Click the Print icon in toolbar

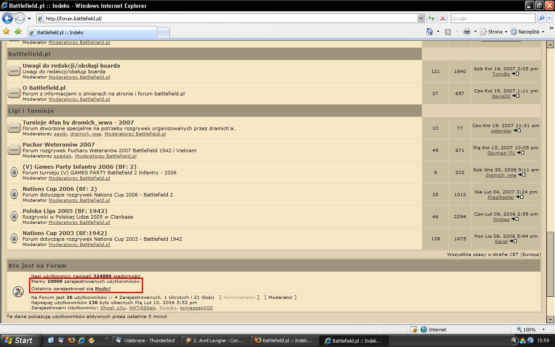tap(467, 32)
